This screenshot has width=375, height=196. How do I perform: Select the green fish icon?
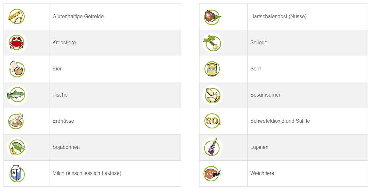pyautogui.click(x=17, y=95)
